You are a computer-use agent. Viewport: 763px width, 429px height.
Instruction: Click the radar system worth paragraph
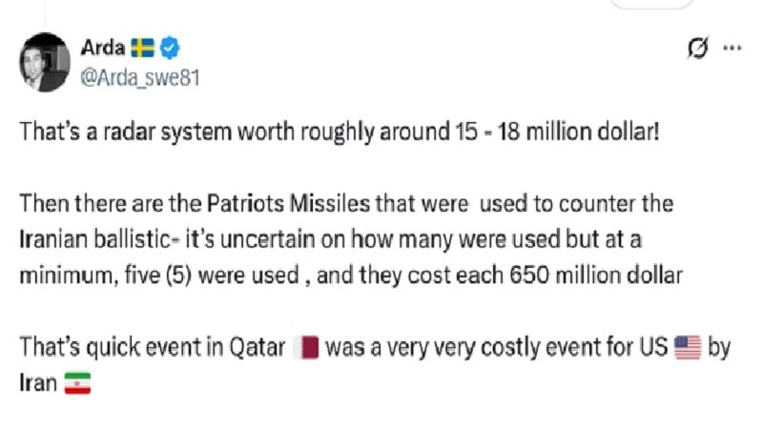click(x=340, y=132)
